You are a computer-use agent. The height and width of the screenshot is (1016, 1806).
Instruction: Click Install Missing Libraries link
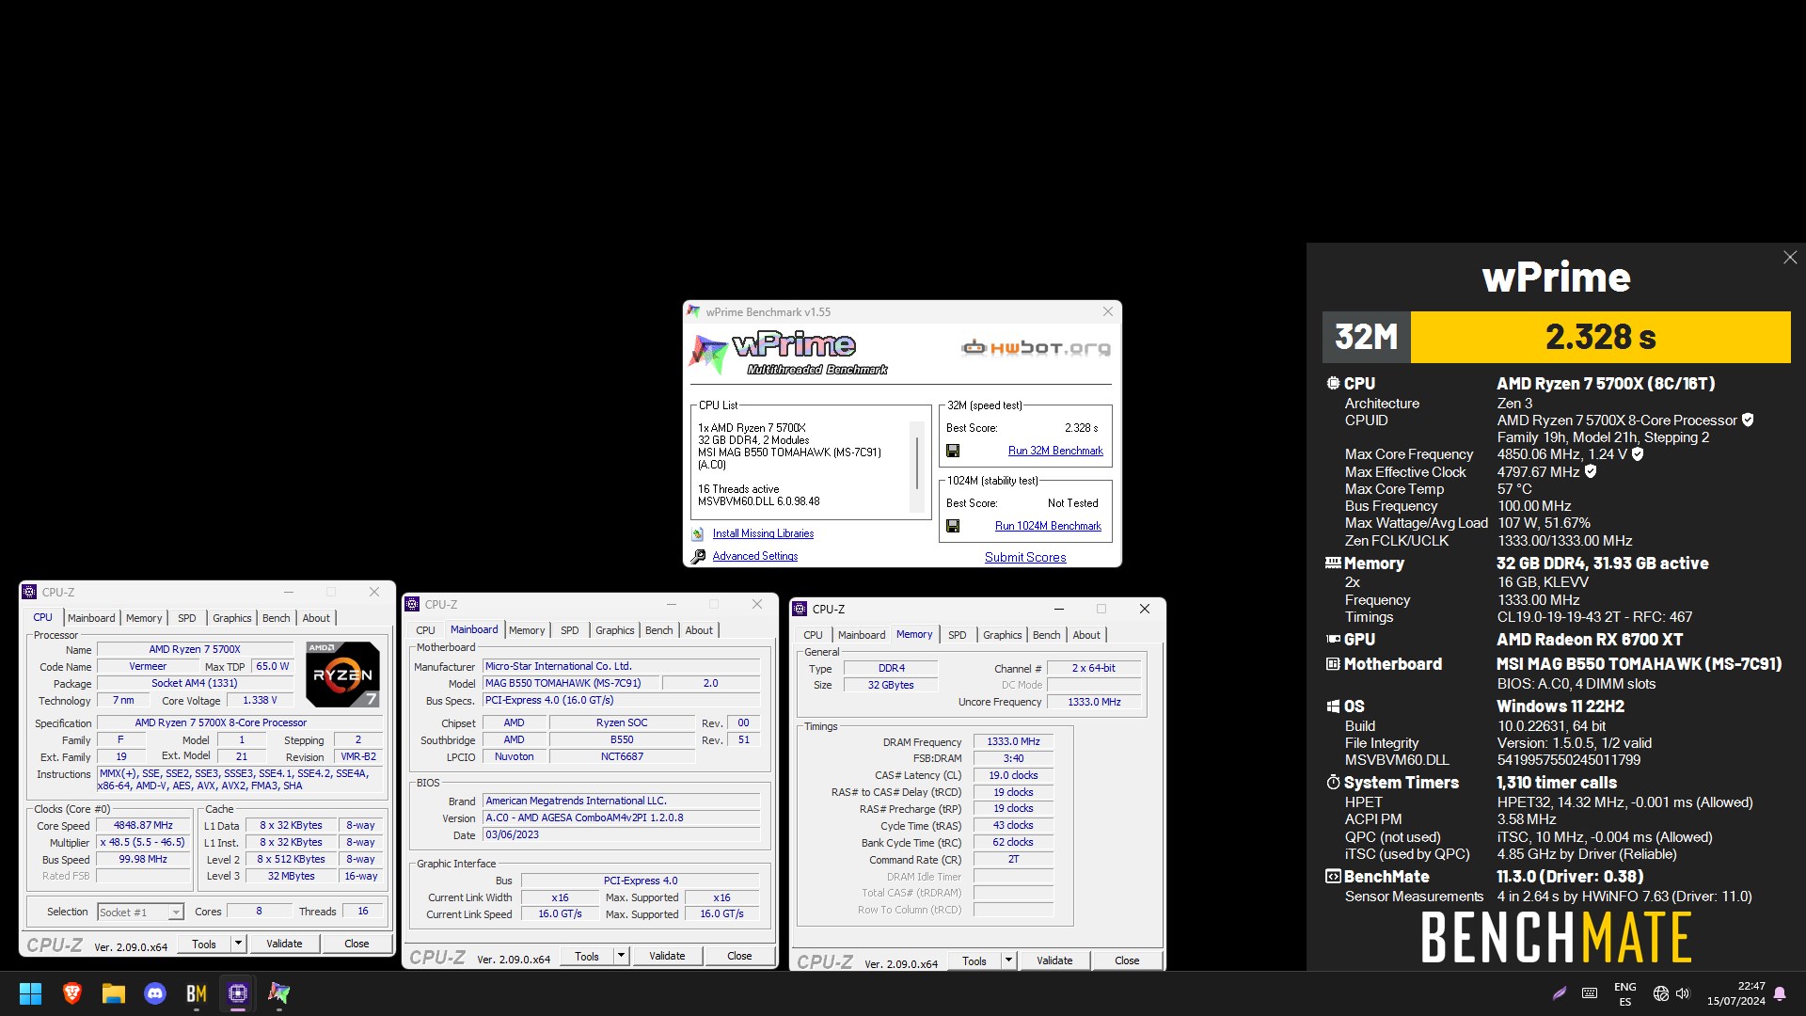coord(763,534)
